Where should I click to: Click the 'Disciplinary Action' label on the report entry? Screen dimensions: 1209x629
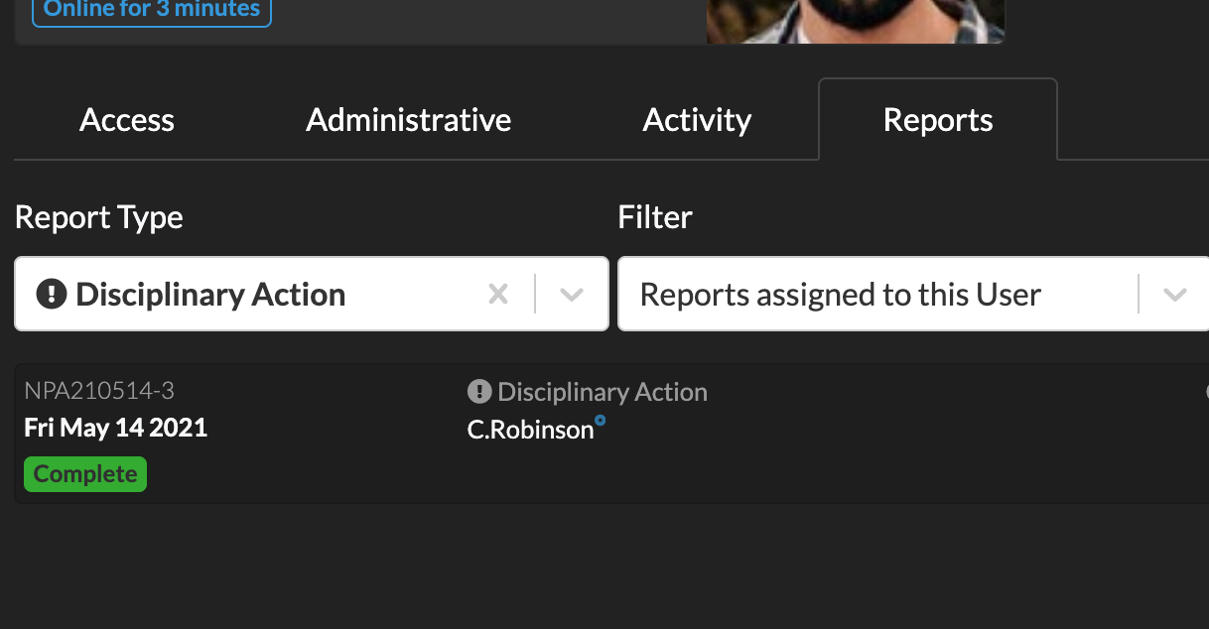point(602,391)
